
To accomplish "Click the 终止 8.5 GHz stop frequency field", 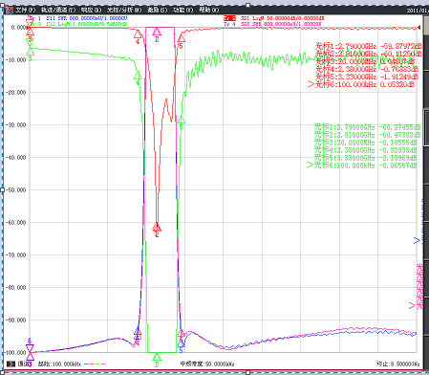I will click(x=397, y=364).
